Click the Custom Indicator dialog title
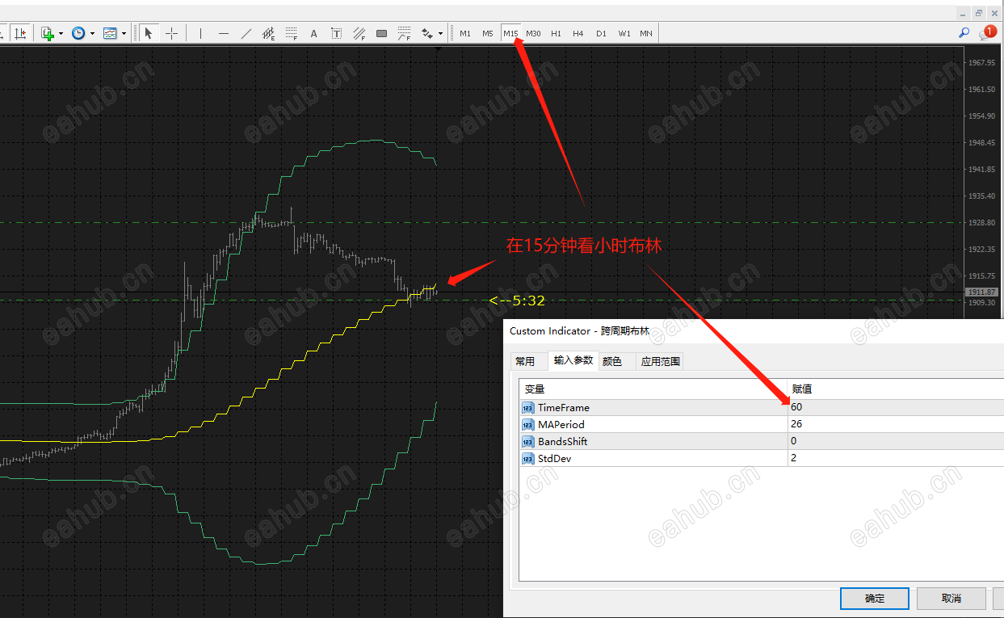Viewport: 1004px width, 618px height. point(579,331)
